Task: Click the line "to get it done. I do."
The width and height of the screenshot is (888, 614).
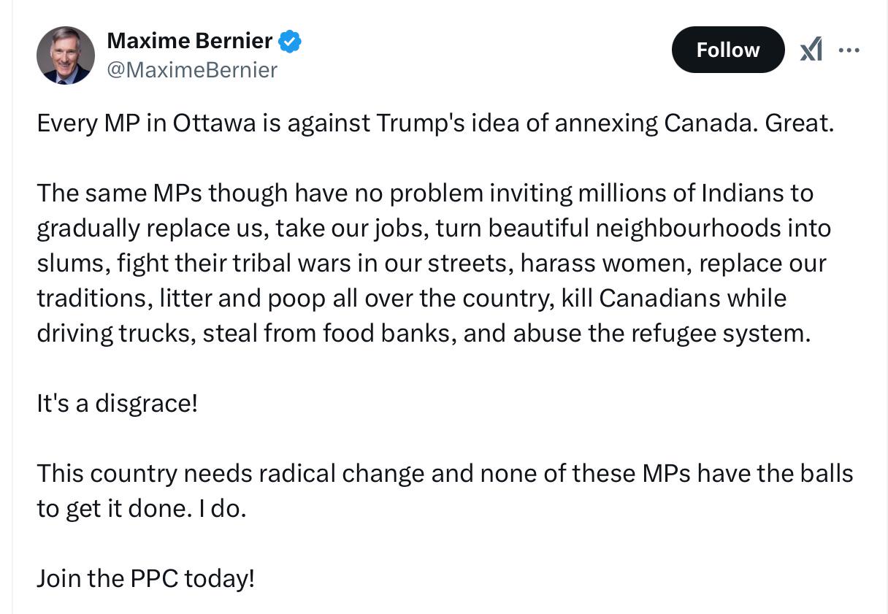Action: pyautogui.click(x=142, y=508)
